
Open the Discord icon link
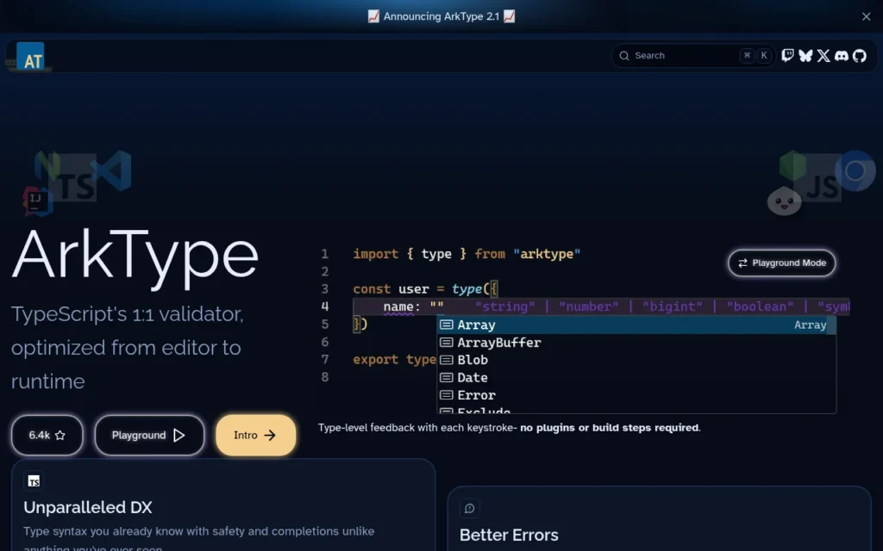pyautogui.click(x=842, y=56)
